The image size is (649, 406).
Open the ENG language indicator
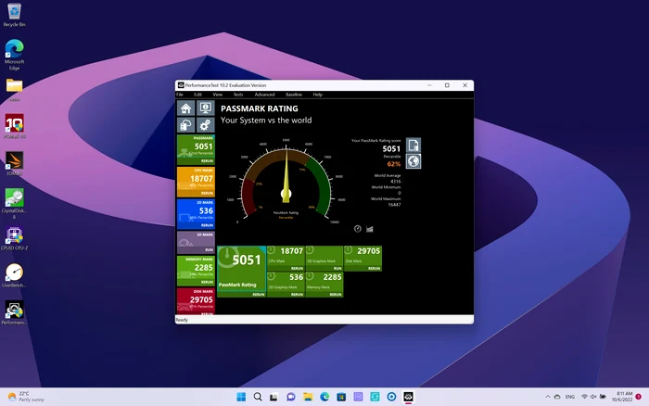570,397
